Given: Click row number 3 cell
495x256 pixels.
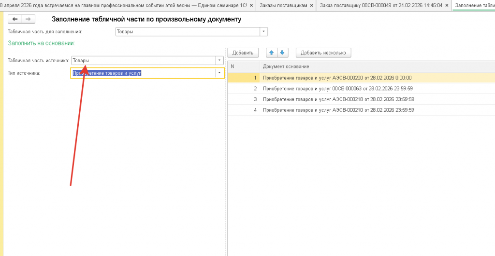Looking at the screenshot, I should click(x=244, y=99).
